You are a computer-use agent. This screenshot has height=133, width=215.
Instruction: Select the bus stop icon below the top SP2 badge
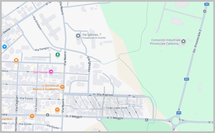[205, 11]
